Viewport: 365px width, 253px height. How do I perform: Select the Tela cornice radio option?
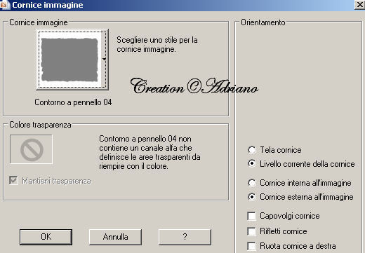(x=252, y=150)
